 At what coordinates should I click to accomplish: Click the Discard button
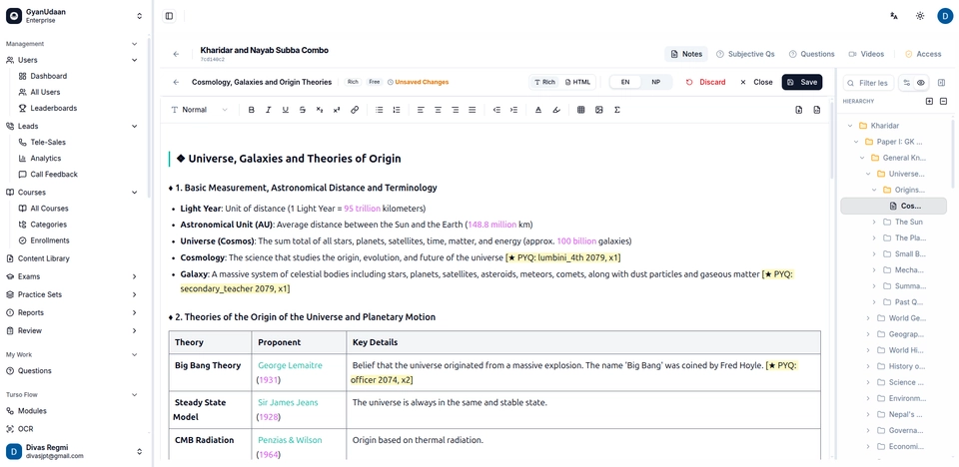click(x=706, y=82)
